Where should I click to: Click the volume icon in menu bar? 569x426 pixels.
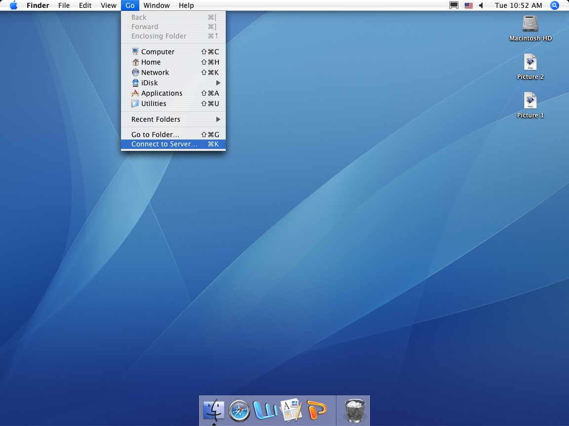[481, 5]
